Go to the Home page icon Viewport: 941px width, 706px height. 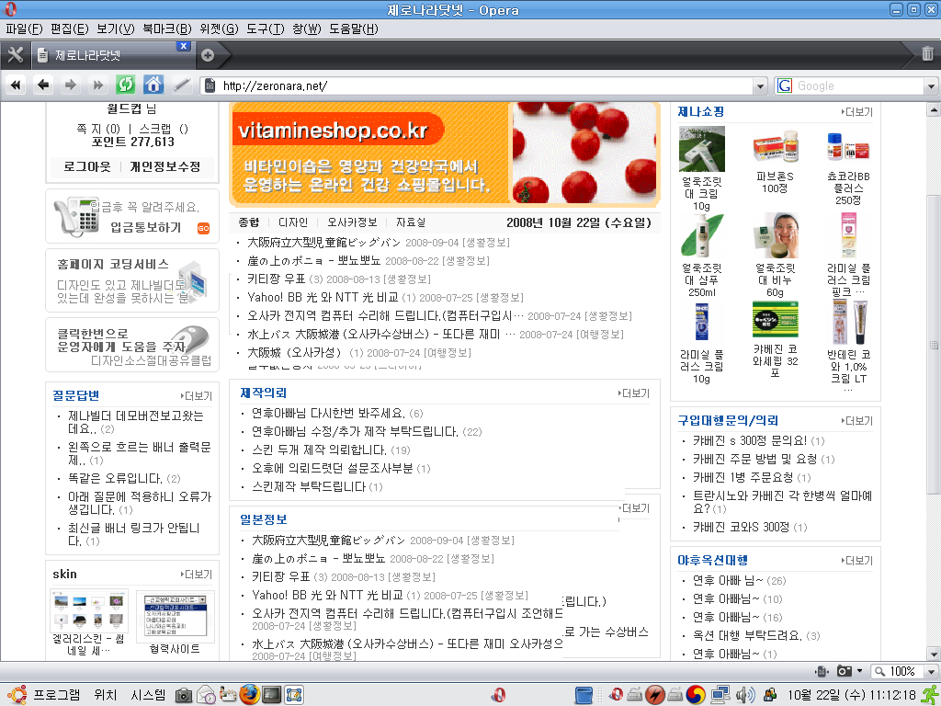153,85
